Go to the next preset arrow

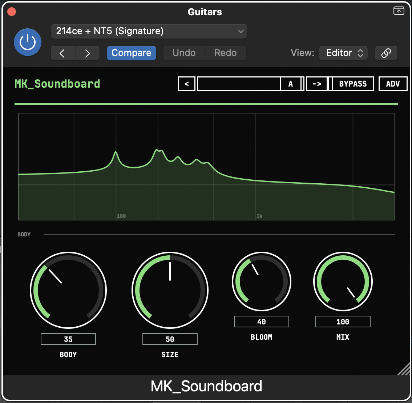88,53
